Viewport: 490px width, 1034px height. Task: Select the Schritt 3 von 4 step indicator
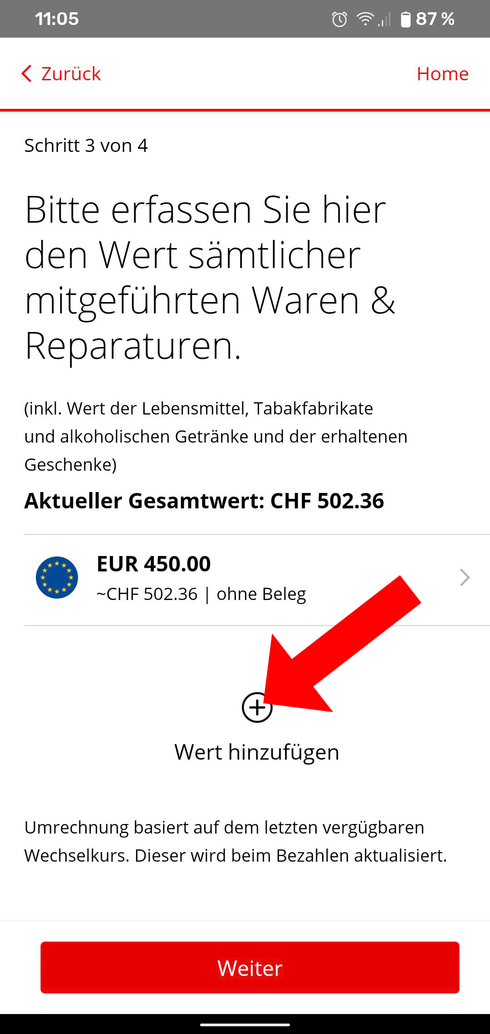click(86, 146)
